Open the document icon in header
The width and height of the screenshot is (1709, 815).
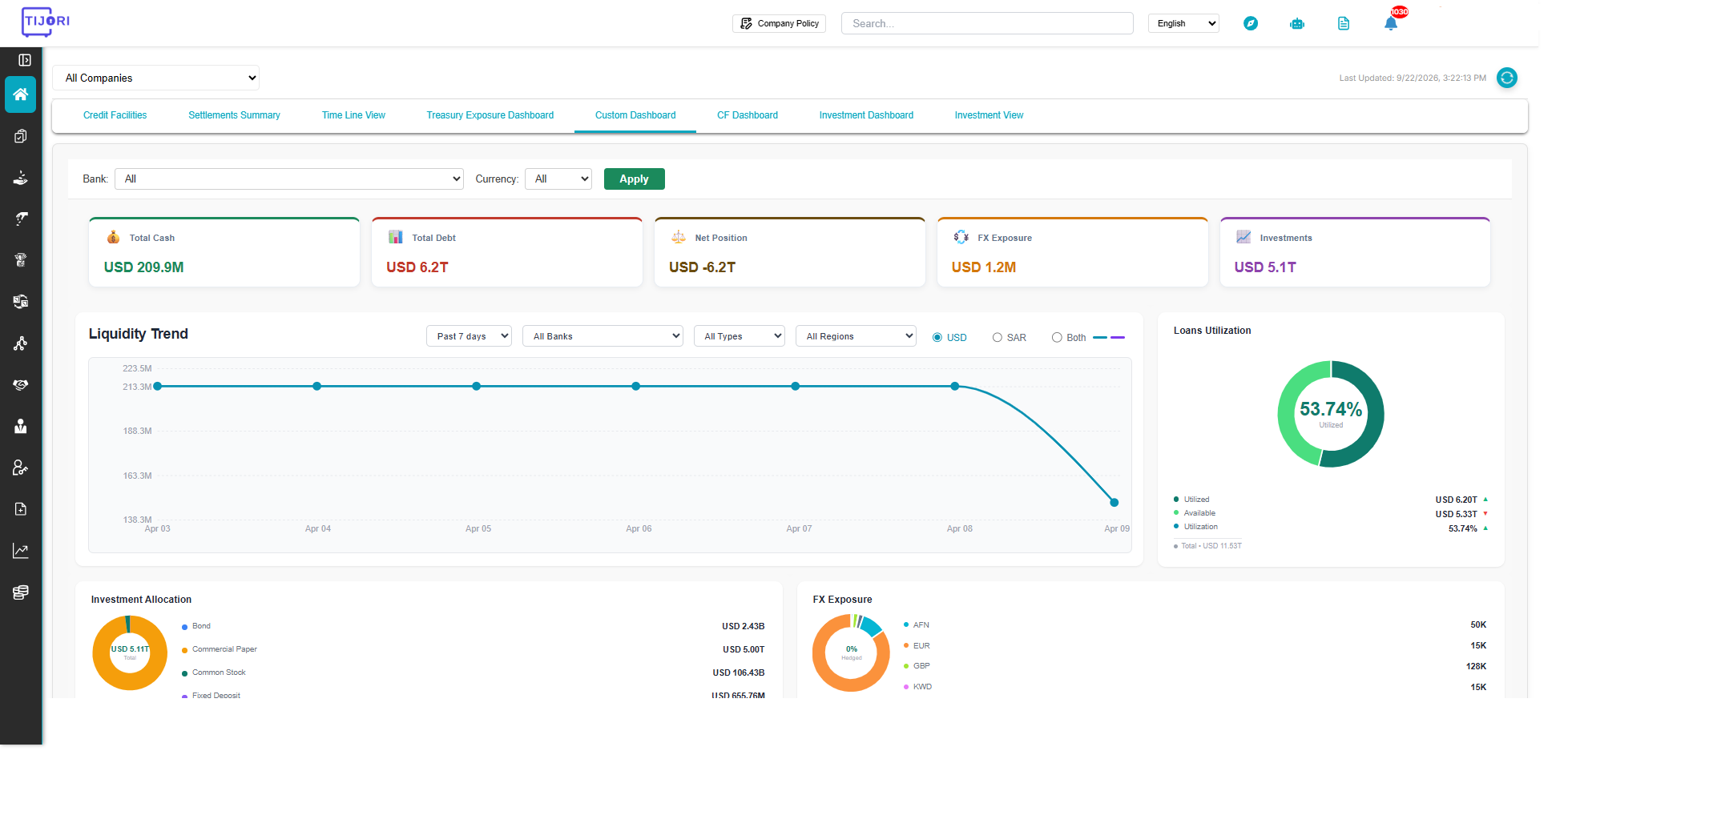[x=1344, y=23]
